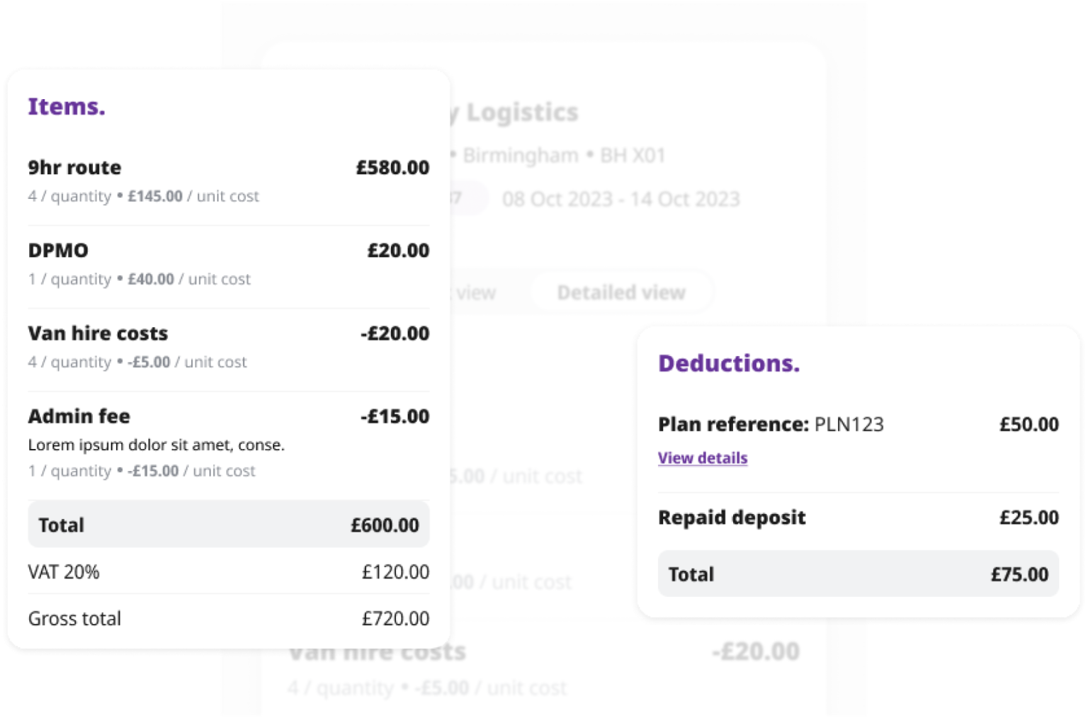Click the Plan reference PLN123 entry
1088x718 pixels.
(771, 424)
